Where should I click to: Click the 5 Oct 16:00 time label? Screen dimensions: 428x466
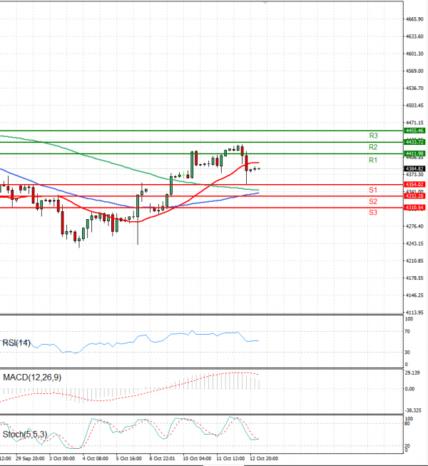click(129, 459)
